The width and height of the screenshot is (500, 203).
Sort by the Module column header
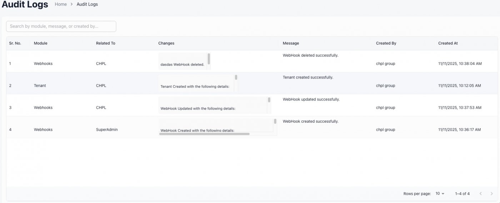click(x=41, y=43)
